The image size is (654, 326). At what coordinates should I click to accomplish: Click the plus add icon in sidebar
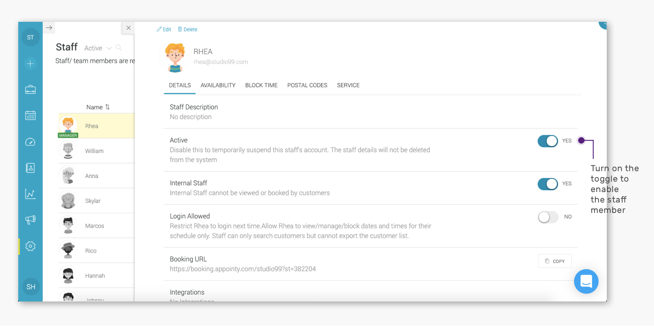(x=30, y=64)
